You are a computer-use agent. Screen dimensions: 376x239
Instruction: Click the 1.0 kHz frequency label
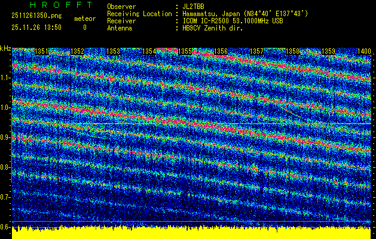[5, 108]
